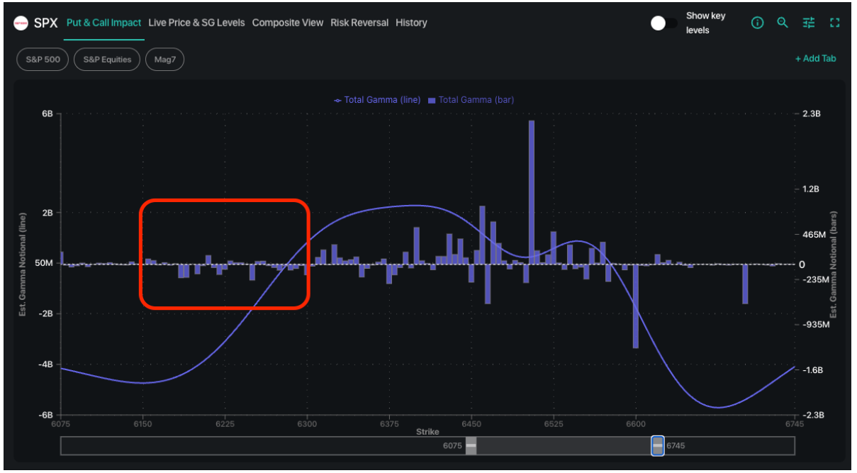Click the 6745 range slider handle
Screen dimensions: 857x473
click(658, 446)
